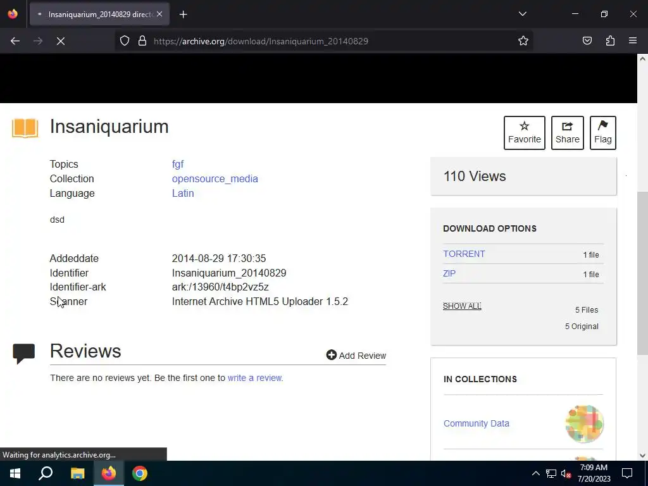Click the network status tray icon
Image resolution: width=648 pixels, height=486 pixels.
point(551,473)
